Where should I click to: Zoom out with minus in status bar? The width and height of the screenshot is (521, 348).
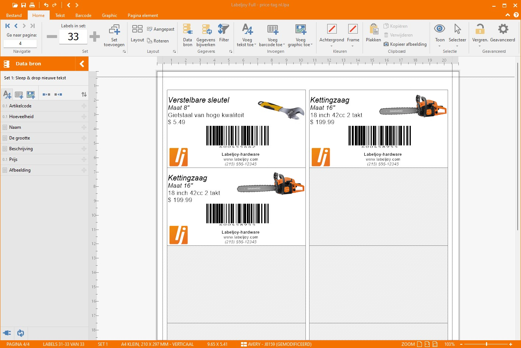461,344
